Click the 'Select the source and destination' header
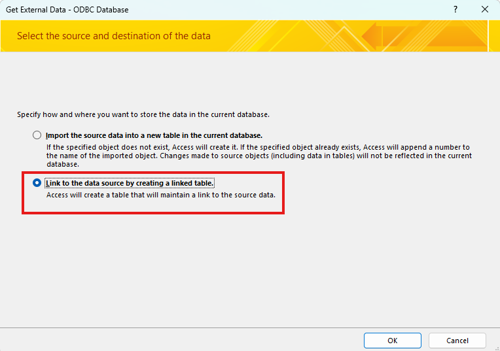 114,36
